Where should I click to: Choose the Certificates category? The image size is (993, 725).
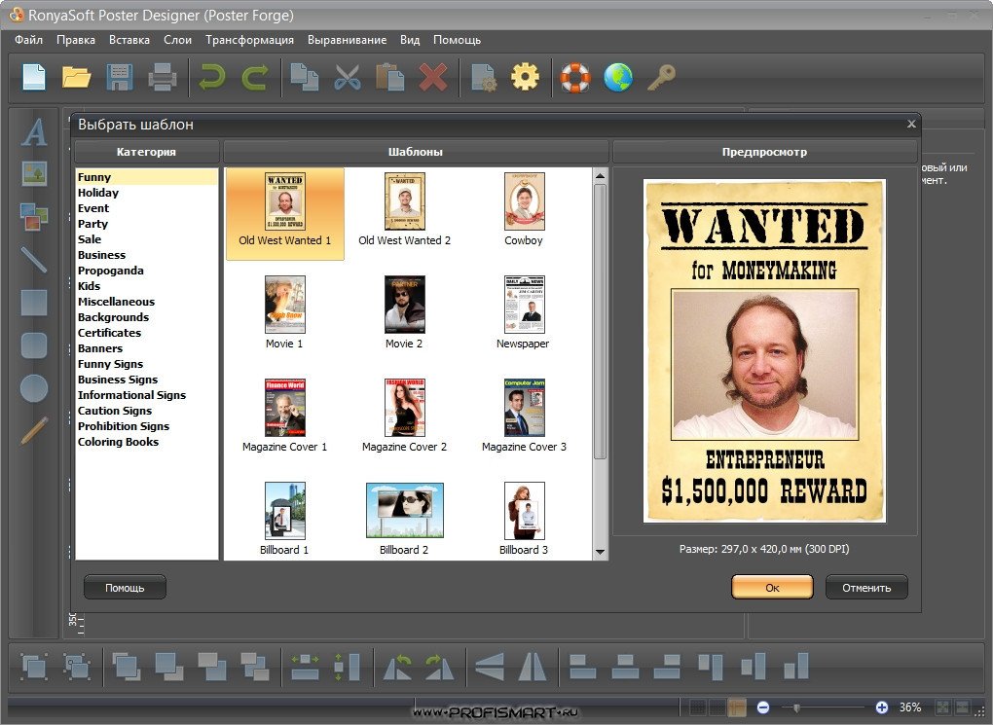pos(109,333)
